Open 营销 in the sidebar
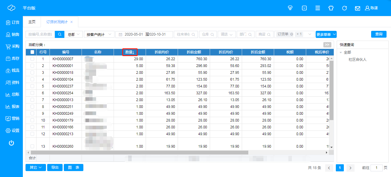The height and width of the screenshot is (177, 391). [12, 118]
